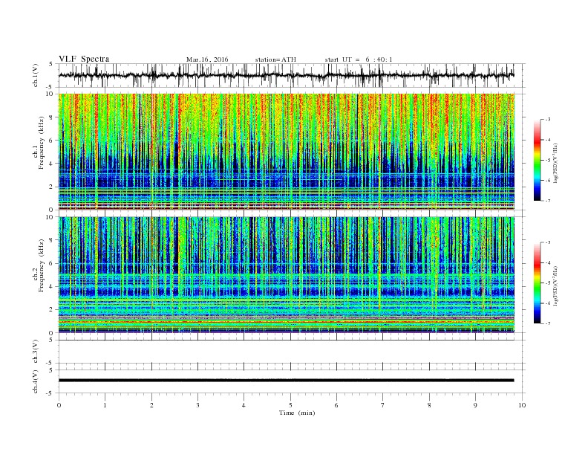Click the ch.4 voltage black trace
588x455 pixels.
coord(286,381)
